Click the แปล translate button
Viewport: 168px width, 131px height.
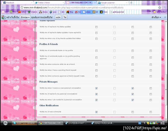[x=58, y=17]
